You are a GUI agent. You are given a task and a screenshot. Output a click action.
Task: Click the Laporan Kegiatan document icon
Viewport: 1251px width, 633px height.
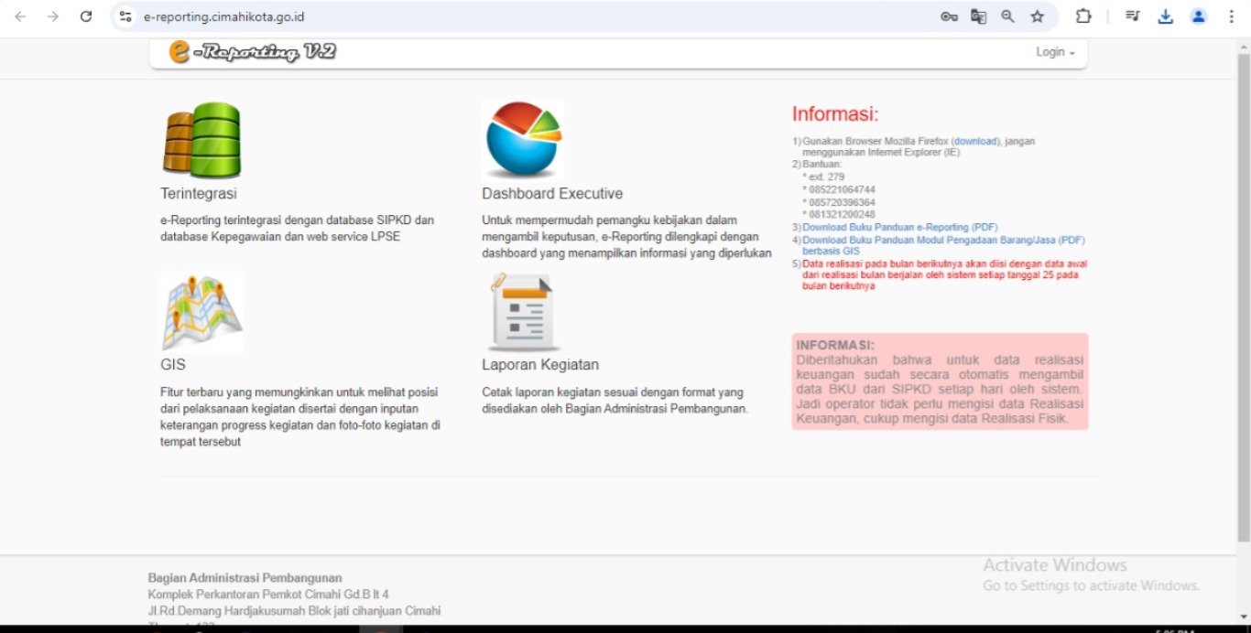[523, 312]
